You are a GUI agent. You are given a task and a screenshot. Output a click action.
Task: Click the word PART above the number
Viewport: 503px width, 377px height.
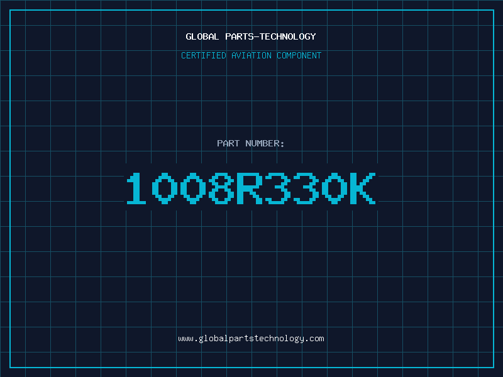click(x=229, y=143)
